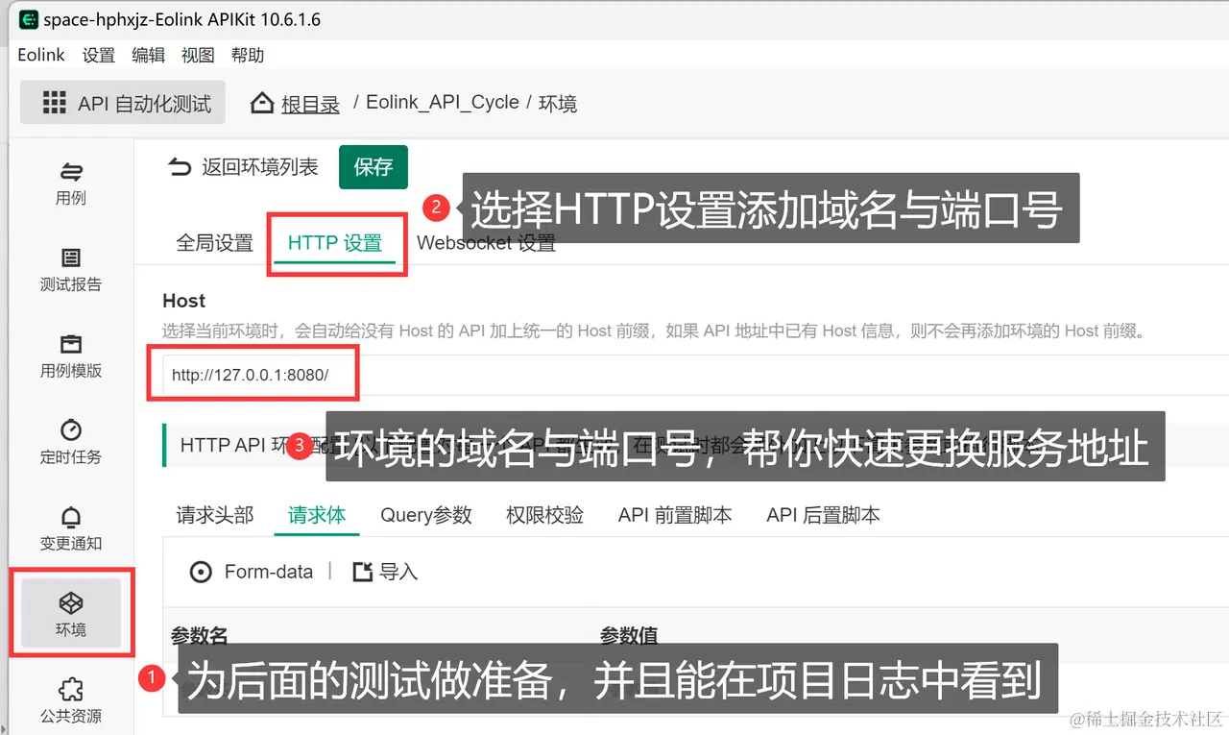
Task: Open the API 后置脚本 tab
Action: pyautogui.click(x=823, y=515)
